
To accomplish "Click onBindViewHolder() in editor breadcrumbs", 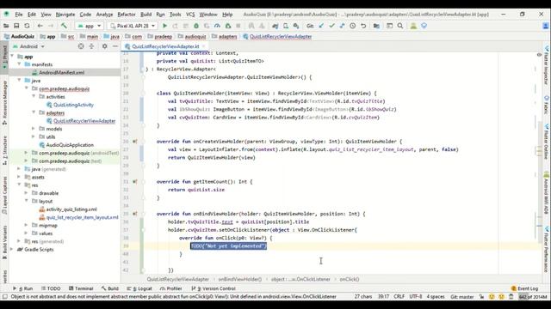I will [x=240, y=279].
